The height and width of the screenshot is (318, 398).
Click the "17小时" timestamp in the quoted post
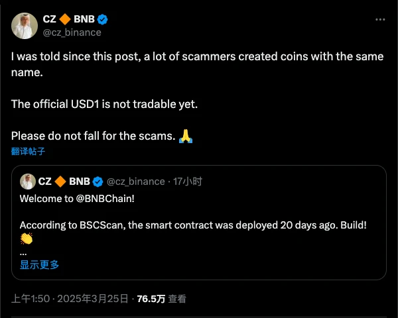(188, 181)
